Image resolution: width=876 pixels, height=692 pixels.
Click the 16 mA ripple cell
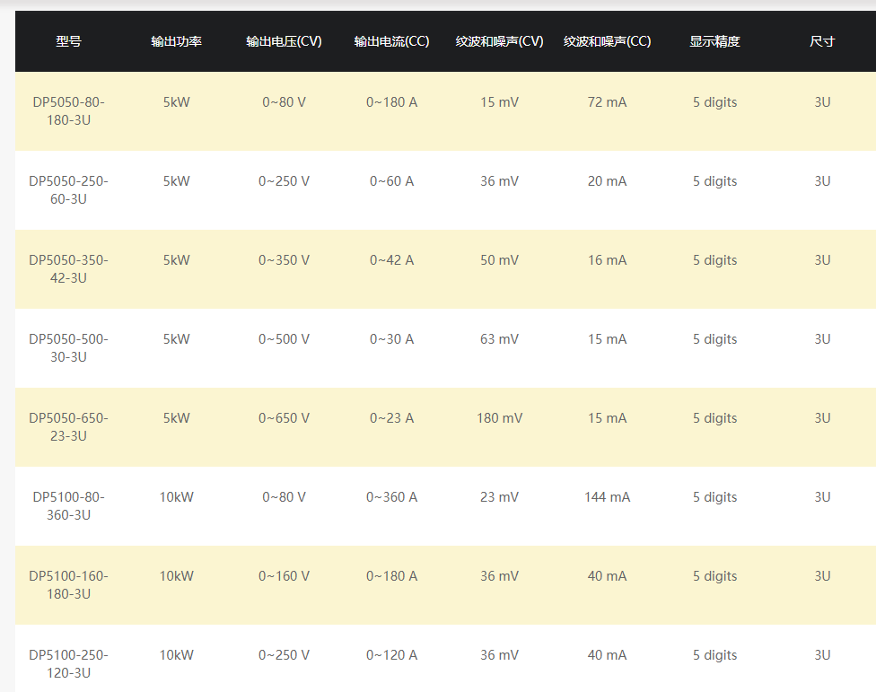[608, 260]
